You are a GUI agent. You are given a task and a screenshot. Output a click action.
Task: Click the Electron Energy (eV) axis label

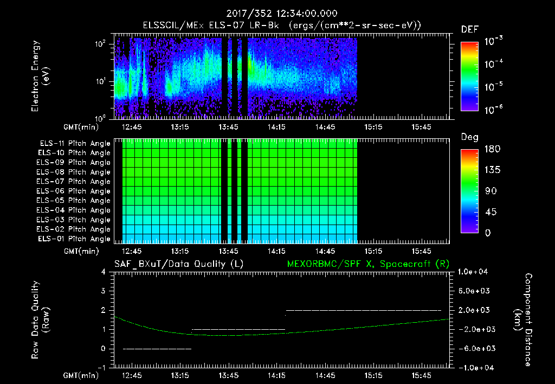point(40,76)
